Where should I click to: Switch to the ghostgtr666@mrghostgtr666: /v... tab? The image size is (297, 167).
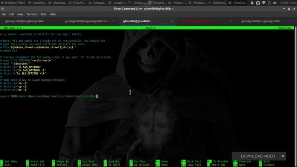[x=87, y=21]
